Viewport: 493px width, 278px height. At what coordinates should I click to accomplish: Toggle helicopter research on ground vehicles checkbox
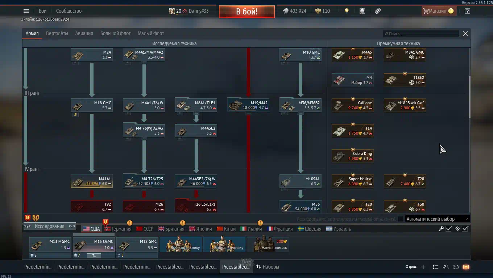[400, 219]
